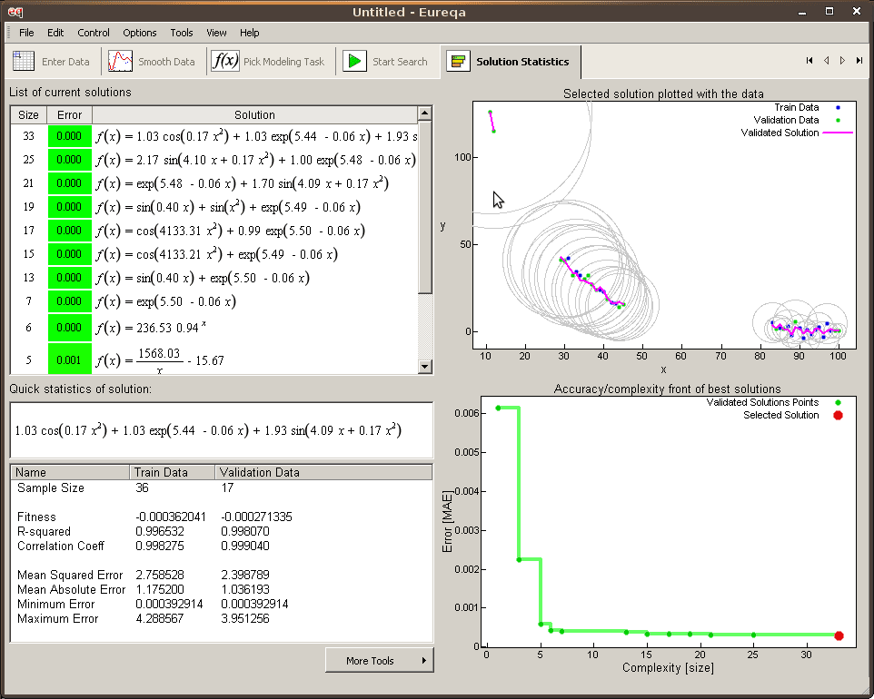Switch to the Start Search tab

(386, 62)
